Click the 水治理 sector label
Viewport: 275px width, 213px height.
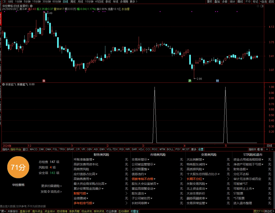[125, 9]
